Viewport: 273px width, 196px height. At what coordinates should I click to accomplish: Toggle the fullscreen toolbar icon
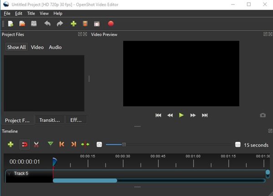(96, 24)
